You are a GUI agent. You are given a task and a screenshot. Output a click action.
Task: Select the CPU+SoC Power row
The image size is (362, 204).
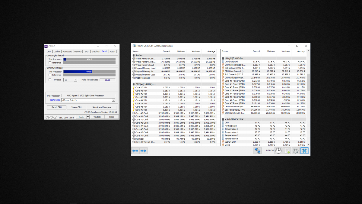point(264,113)
